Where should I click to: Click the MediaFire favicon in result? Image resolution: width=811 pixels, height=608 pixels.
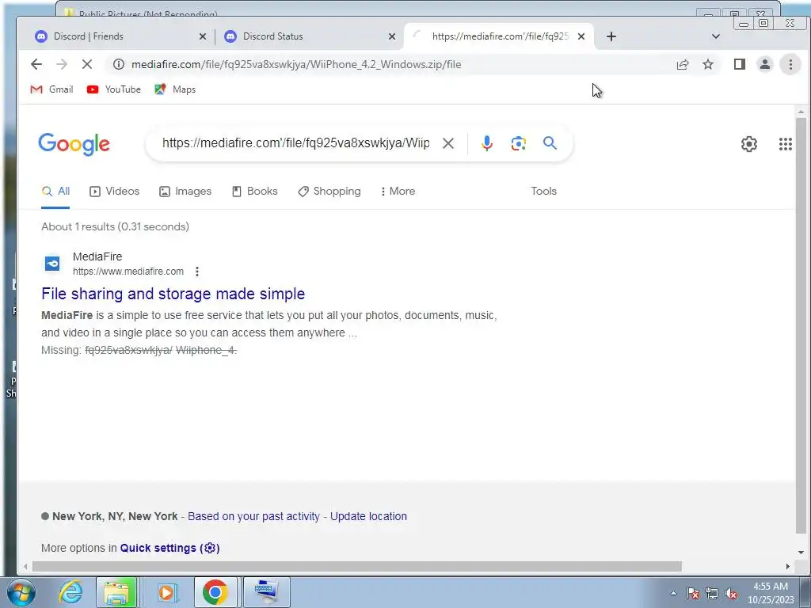coord(52,264)
